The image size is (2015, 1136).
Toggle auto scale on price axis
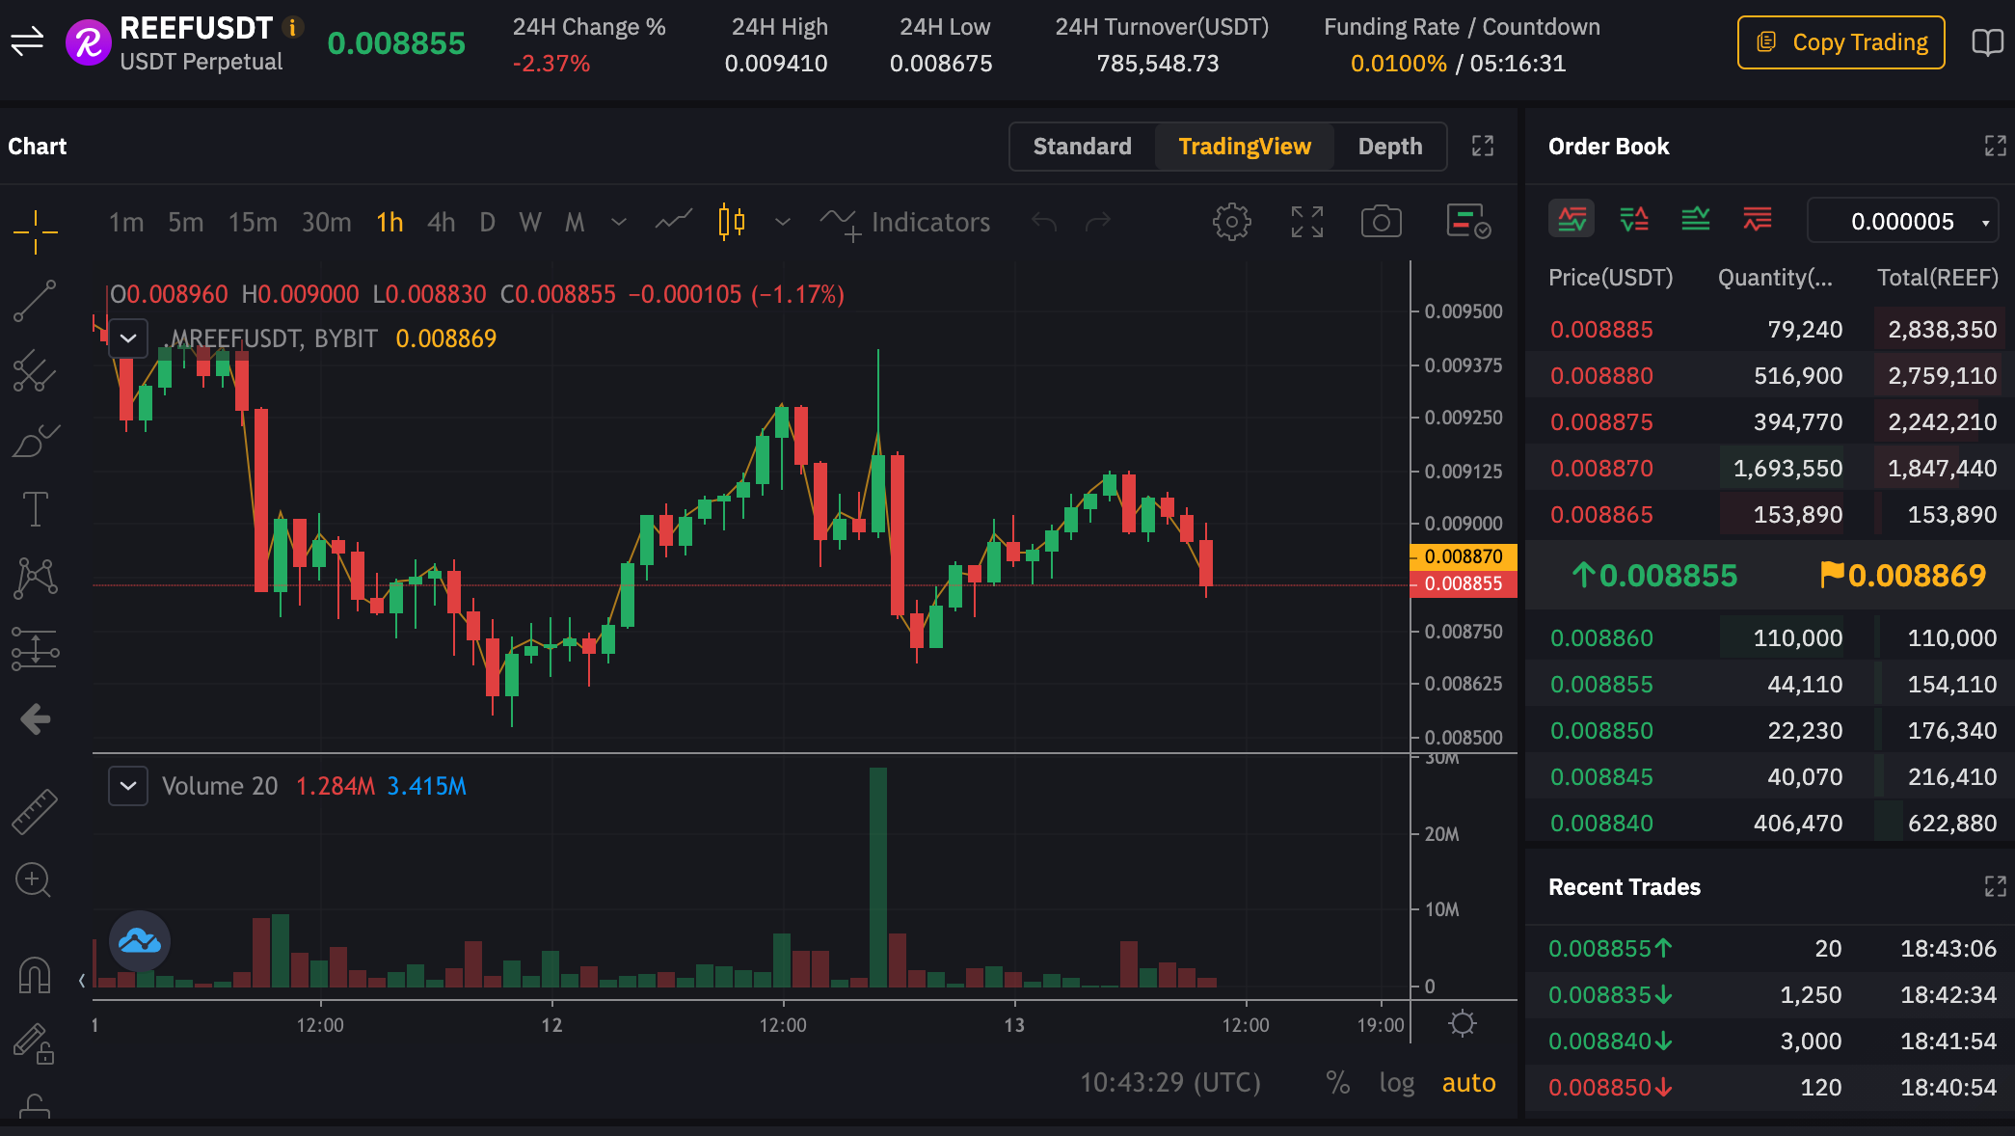[1468, 1083]
